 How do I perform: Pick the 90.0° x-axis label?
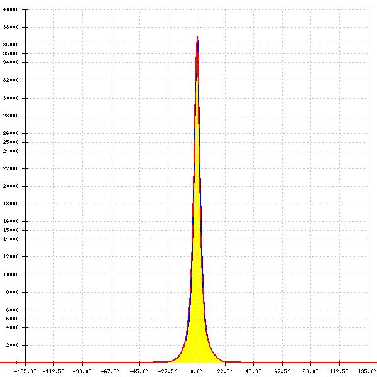(x=310, y=371)
